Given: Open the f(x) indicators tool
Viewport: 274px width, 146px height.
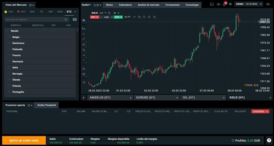Looking at the screenshot, I should [x=84, y=28].
